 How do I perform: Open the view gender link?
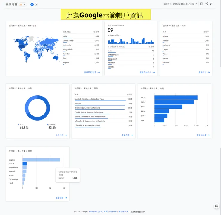tap(61, 135)
